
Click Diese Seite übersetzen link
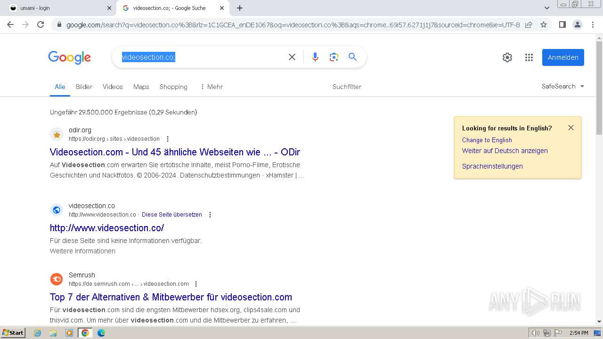click(x=172, y=215)
